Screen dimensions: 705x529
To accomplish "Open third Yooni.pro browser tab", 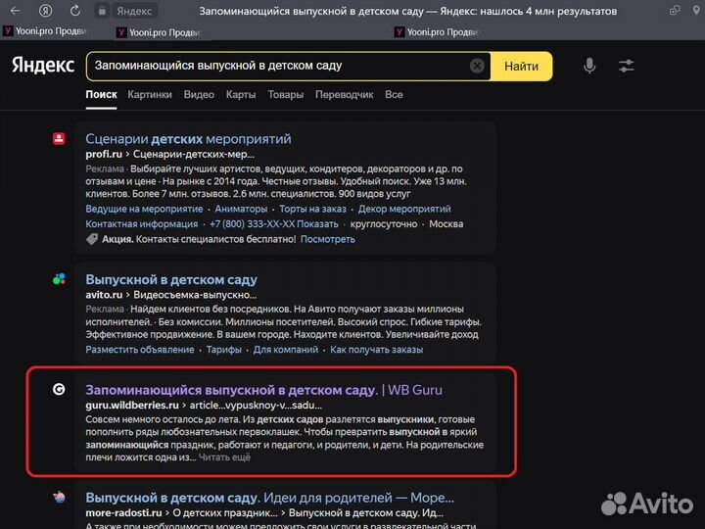I will pos(437,32).
